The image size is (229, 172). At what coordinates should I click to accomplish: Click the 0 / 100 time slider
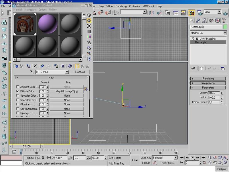pyautogui.click(x=26, y=146)
